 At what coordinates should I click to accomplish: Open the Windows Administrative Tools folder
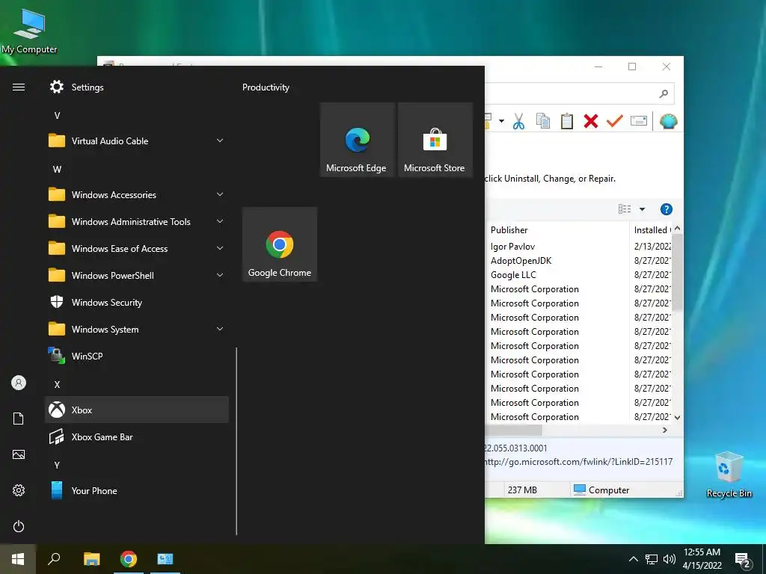click(137, 221)
